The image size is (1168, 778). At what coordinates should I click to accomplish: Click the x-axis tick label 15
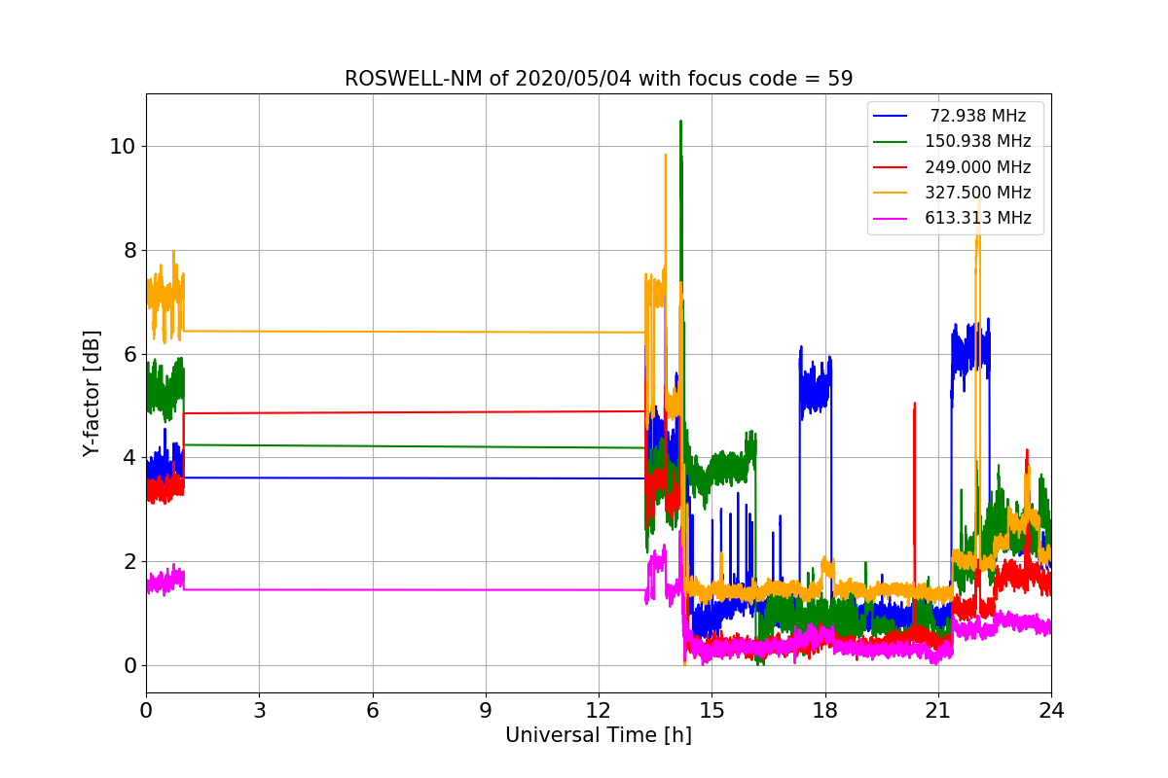[712, 710]
